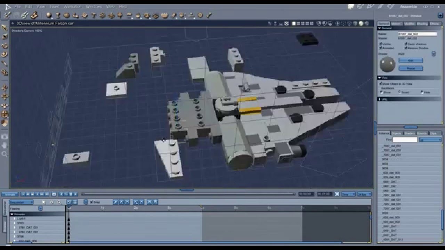Select the eyedropper tool in left toolbar
The image size is (445, 250).
[x=5, y=64]
